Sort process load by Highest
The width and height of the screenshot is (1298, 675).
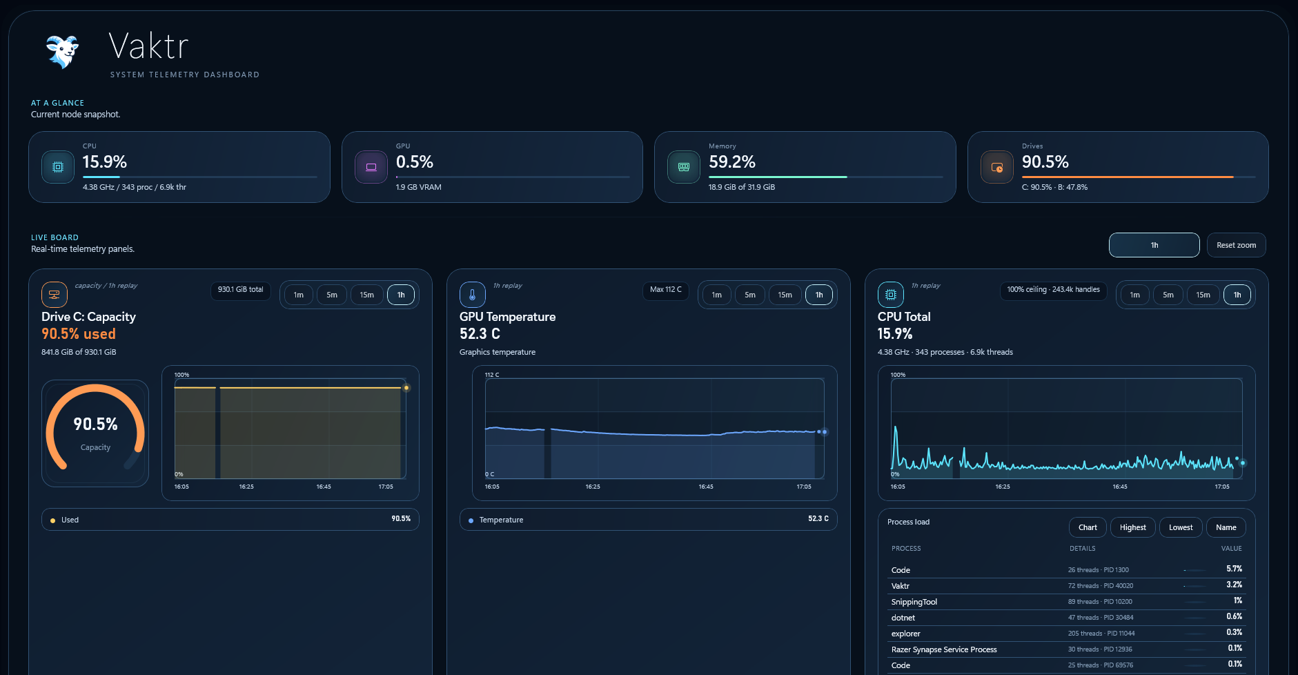coord(1132,527)
